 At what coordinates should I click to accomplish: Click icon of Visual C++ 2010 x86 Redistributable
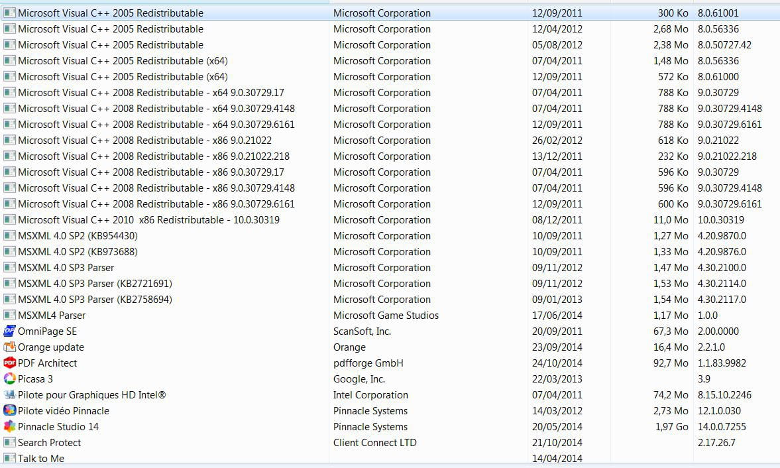pos(9,219)
